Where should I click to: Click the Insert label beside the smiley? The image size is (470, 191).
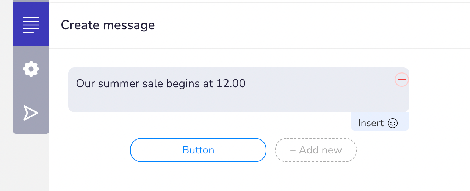pyautogui.click(x=371, y=123)
